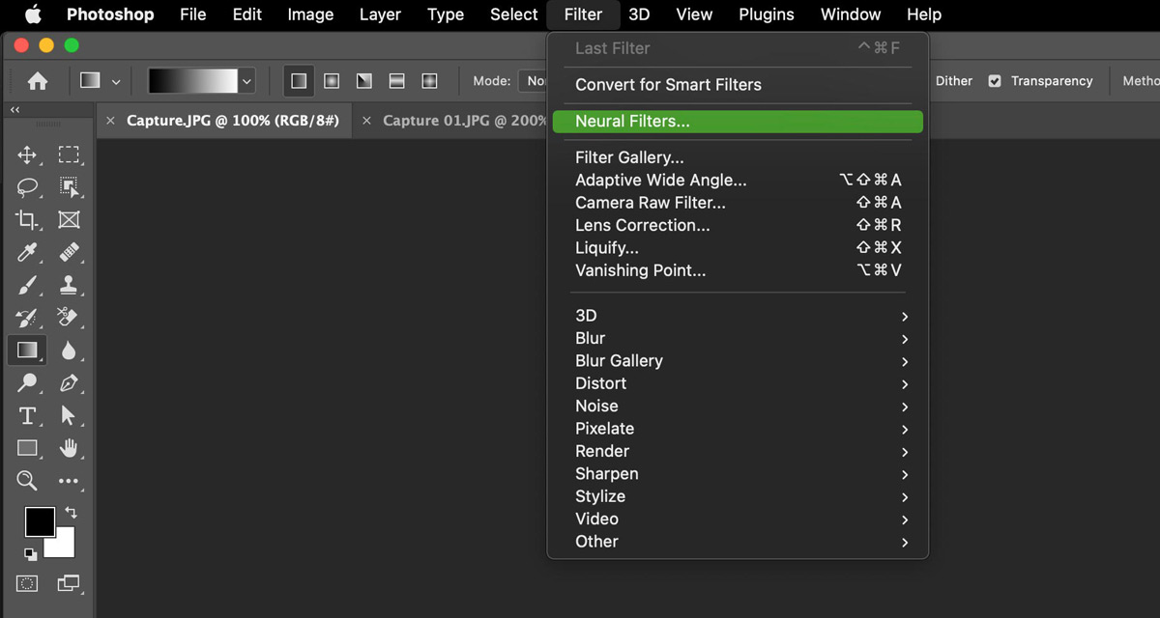Select the Brush tool
Viewport: 1160px width, 618px height.
click(27, 285)
